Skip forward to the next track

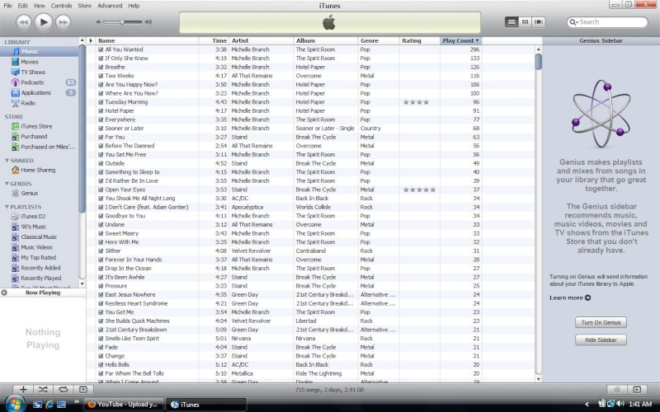[x=64, y=22]
